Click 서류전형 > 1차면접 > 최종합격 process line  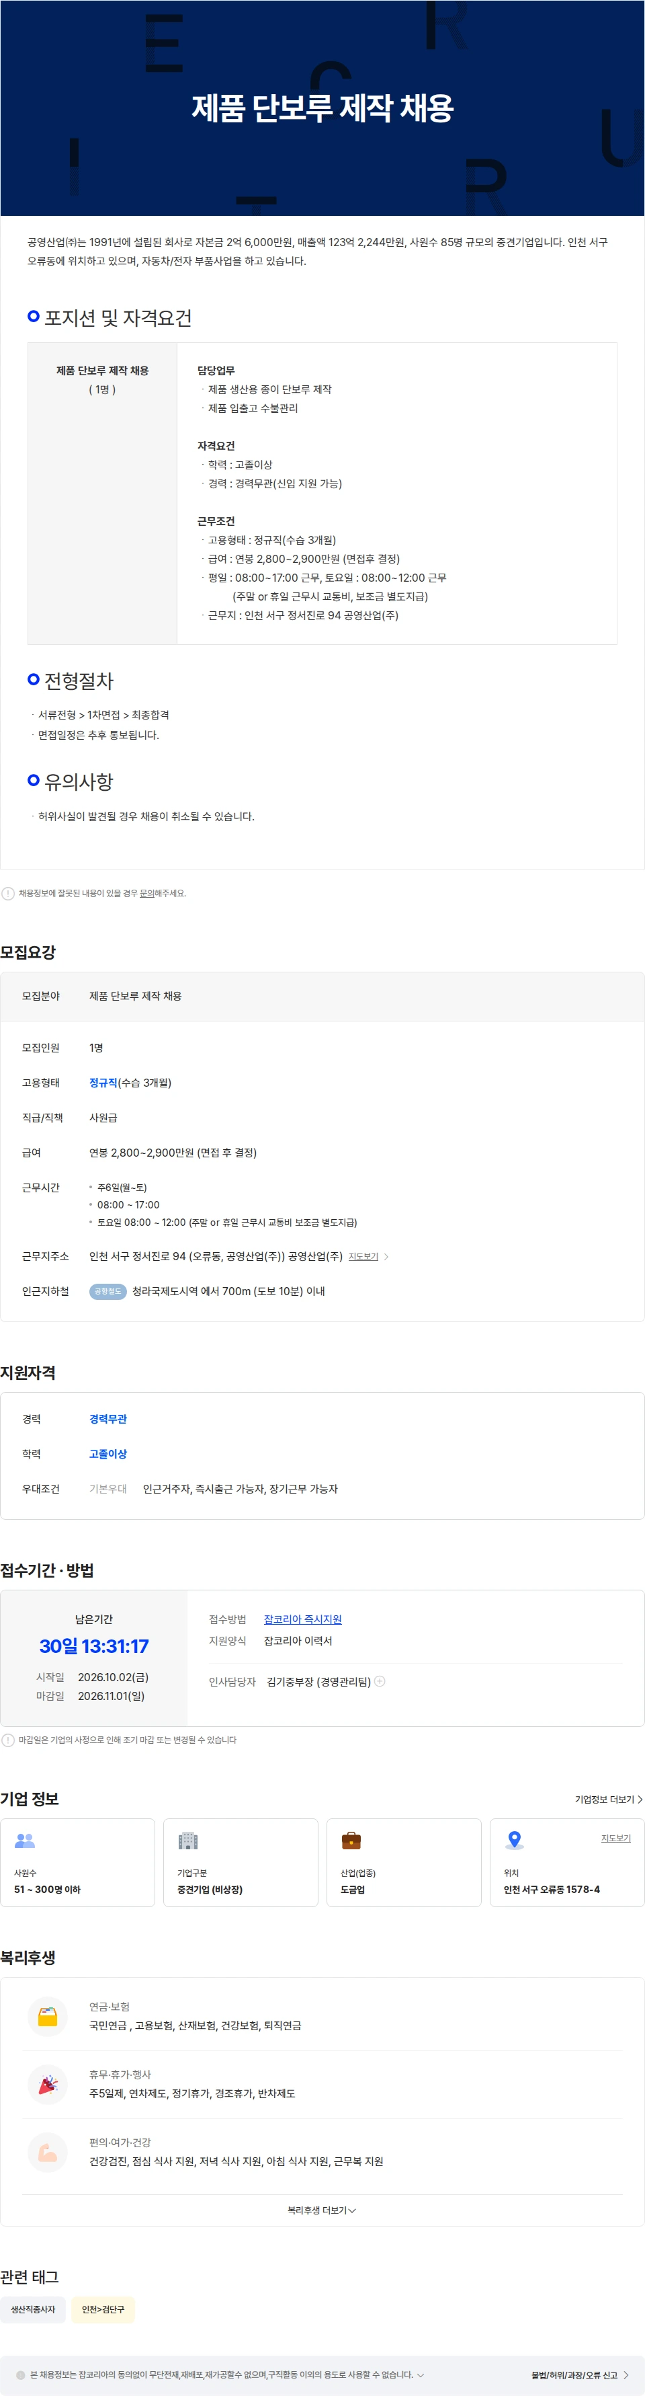[103, 716]
